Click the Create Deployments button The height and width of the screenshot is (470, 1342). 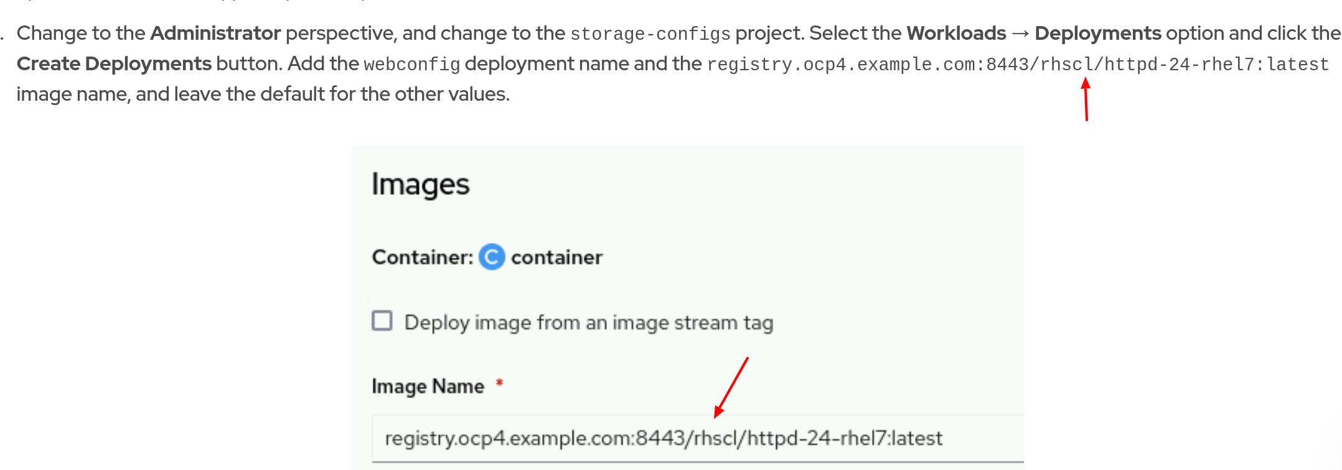115,63
